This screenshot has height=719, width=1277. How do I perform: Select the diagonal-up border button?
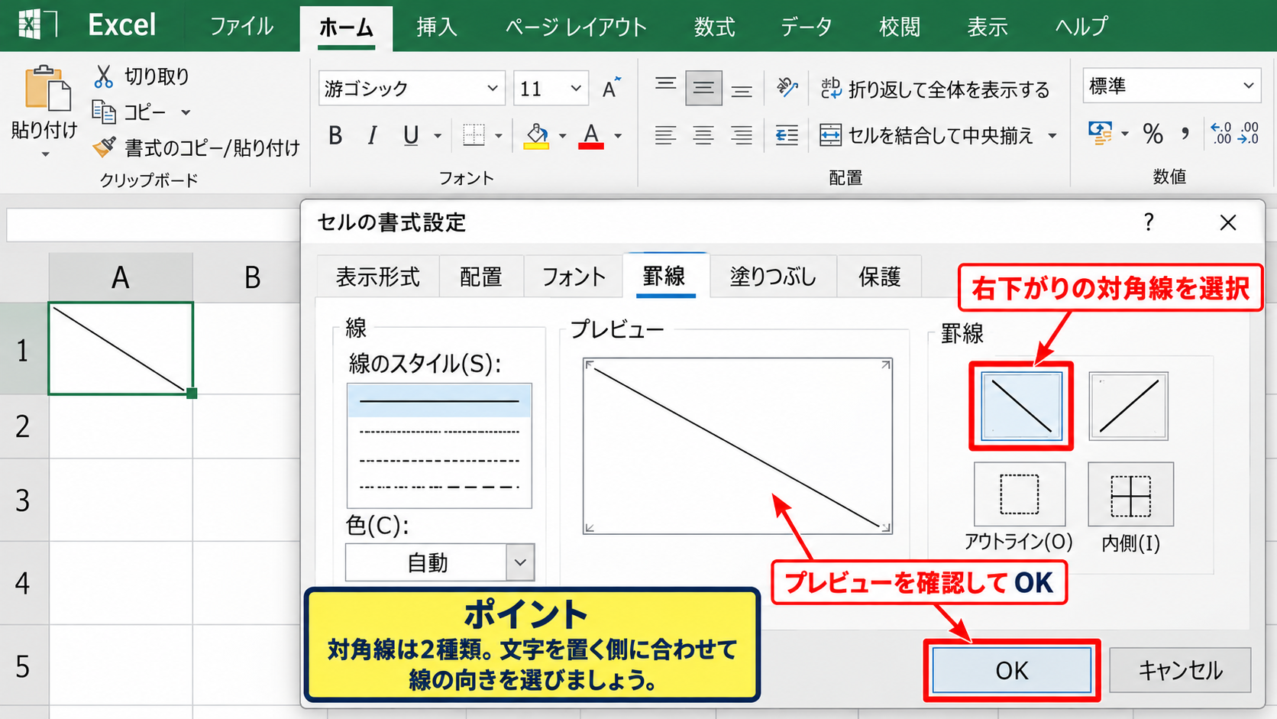pos(1129,406)
